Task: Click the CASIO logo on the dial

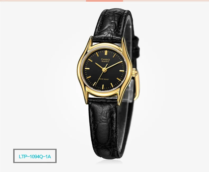Action: [x=105, y=59]
